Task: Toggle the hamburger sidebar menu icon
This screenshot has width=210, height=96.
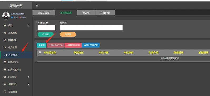Action: 37,6
